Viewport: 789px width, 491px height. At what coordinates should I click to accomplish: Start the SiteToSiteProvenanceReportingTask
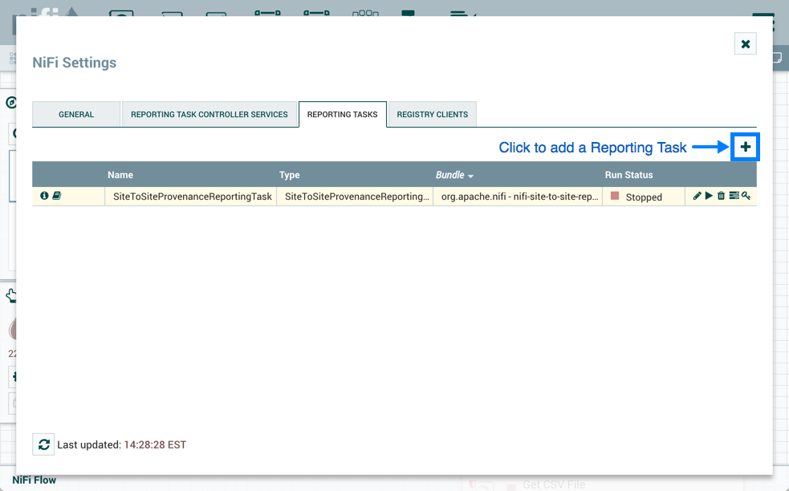tap(709, 196)
